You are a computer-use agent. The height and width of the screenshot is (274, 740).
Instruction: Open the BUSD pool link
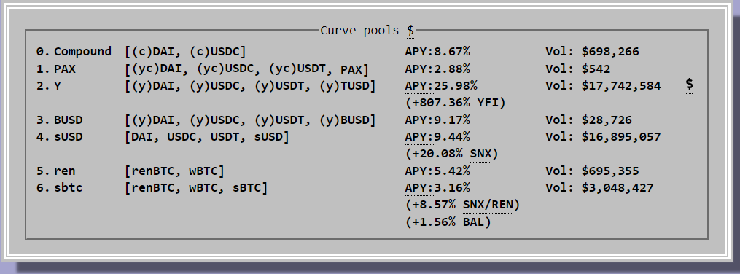(x=69, y=120)
